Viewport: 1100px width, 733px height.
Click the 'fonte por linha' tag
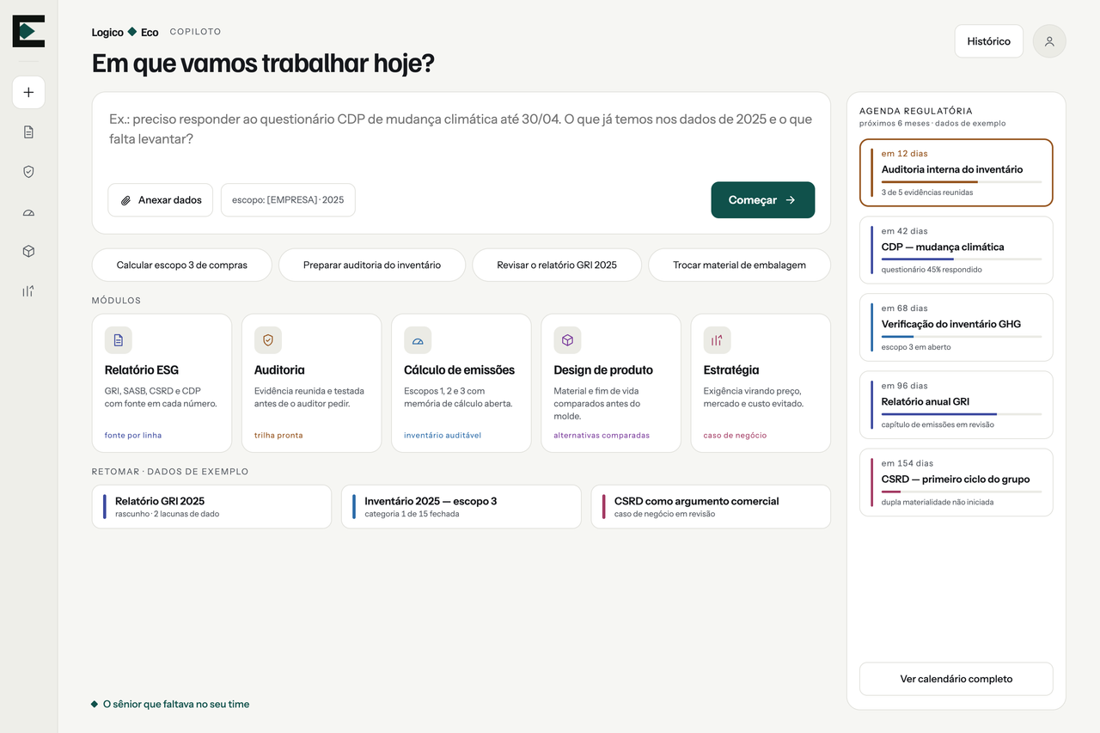click(133, 436)
